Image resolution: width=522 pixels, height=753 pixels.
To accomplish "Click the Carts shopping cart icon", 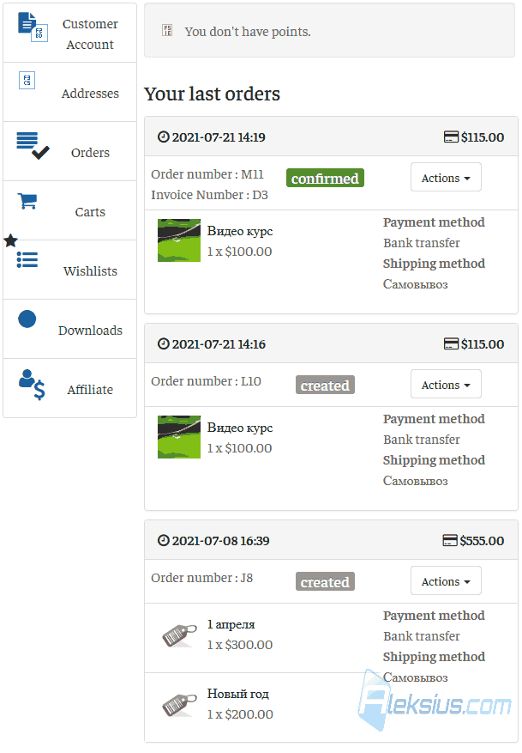I will pos(27,201).
